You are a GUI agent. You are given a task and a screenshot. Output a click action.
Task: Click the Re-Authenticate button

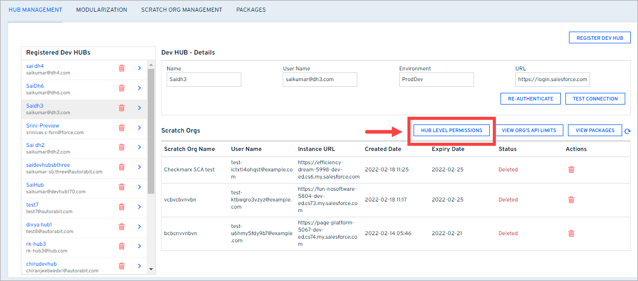[530, 99]
